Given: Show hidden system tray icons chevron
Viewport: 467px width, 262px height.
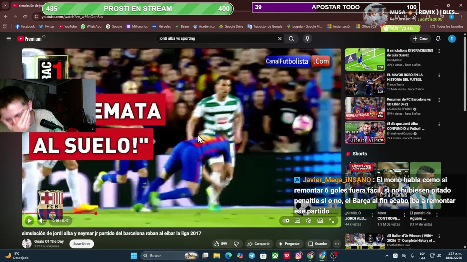Looking at the screenshot, I should [386, 256].
